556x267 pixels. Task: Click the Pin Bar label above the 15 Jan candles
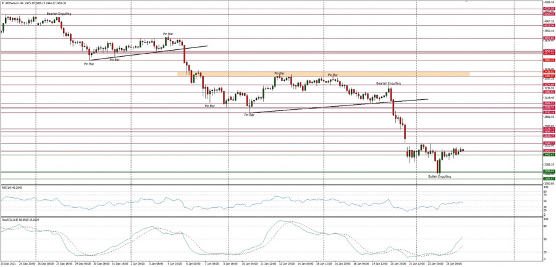(333, 75)
